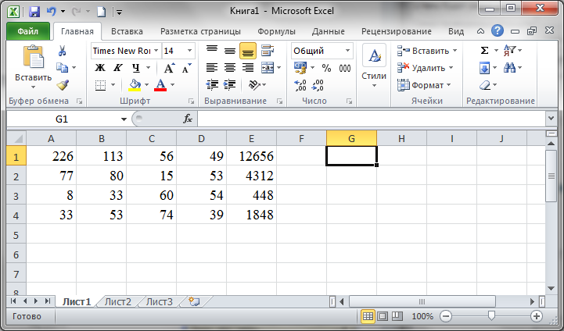Click the Undo arrow icon
Viewport: 564px width, 331px height.
point(52,12)
